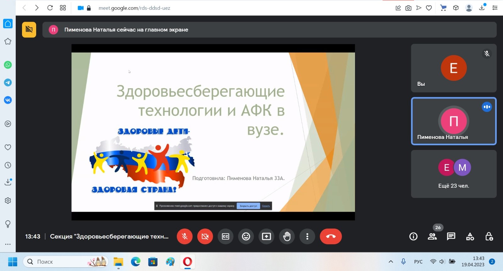Open the browser account profile
503x271 pixels.
click(469, 8)
